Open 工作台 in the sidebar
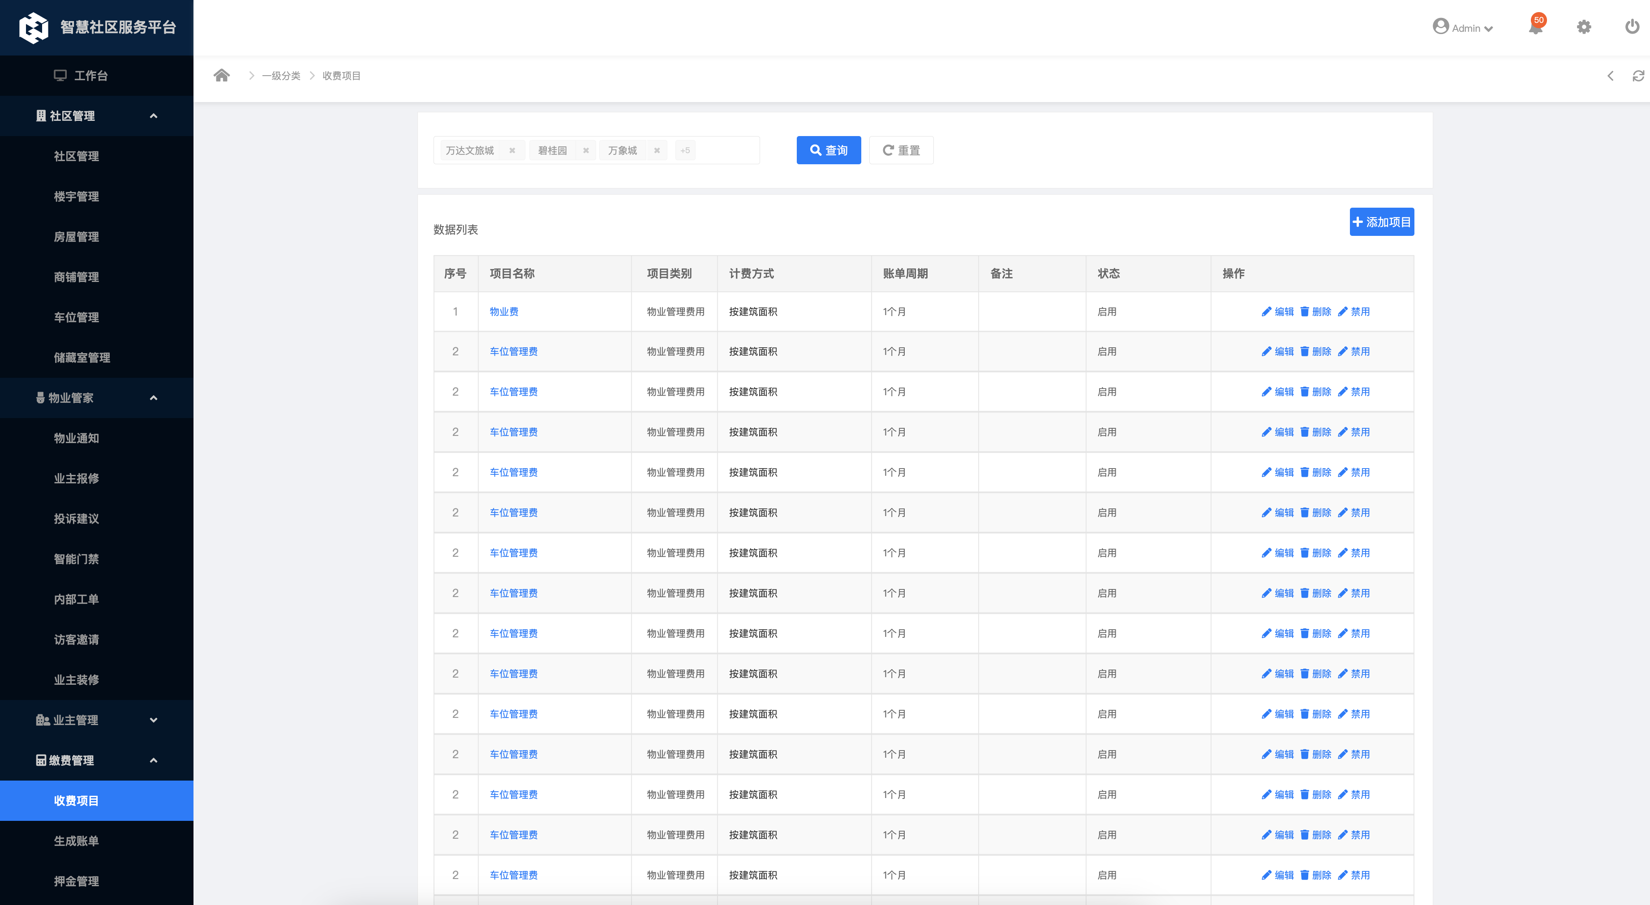 coord(97,76)
